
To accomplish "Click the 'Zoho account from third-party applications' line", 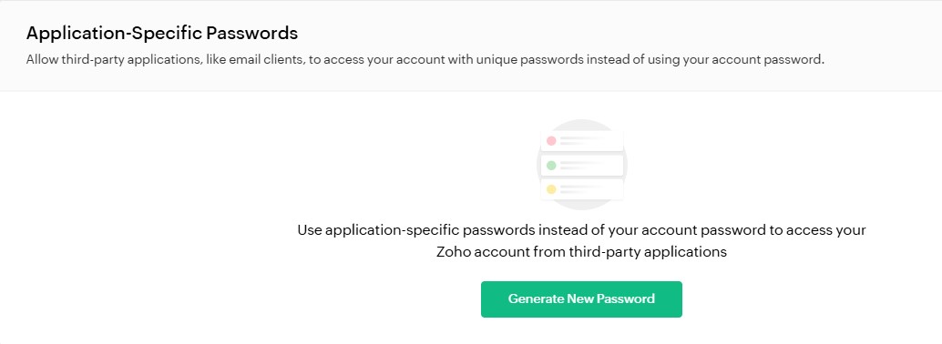I will [x=581, y=251].
